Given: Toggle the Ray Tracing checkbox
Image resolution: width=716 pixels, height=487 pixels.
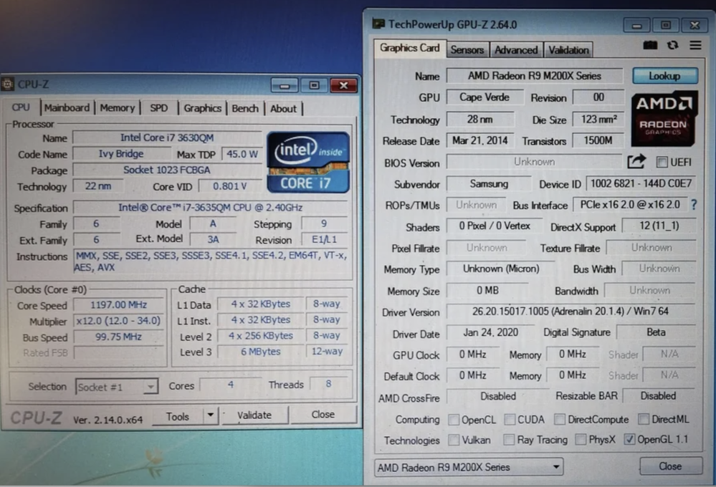Looking at the screenshot, I should point(508,440).
